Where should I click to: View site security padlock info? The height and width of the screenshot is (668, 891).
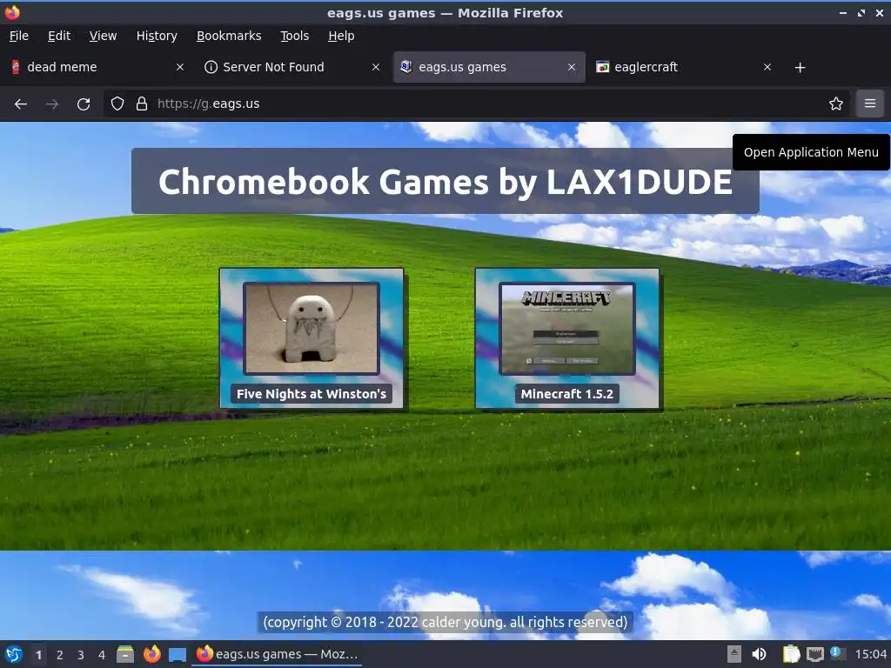coord(142,104)
